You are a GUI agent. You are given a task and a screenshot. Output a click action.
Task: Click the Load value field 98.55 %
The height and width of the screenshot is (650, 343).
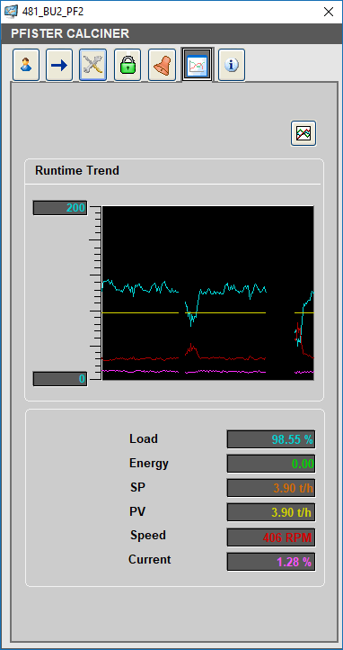tap(271, 439)
